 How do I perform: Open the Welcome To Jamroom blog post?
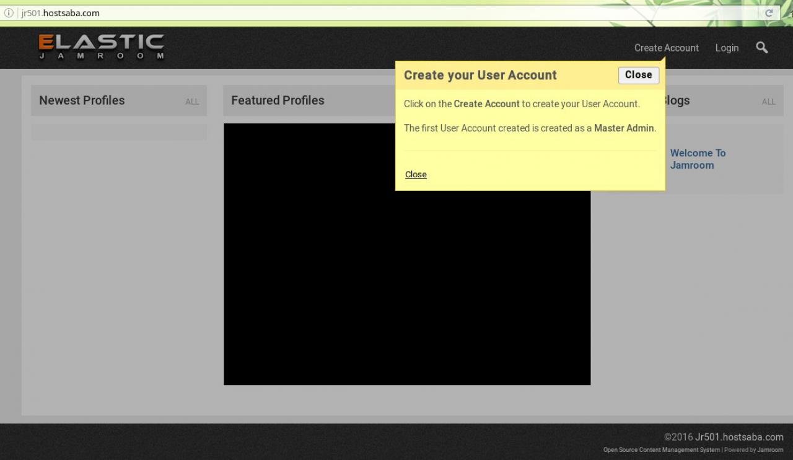pos(698,159)
